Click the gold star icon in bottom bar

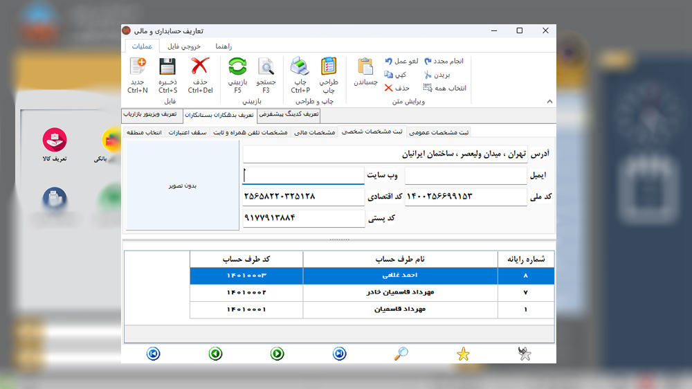[463, 354]
